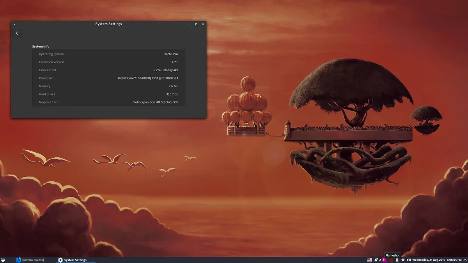
Task: Expand the panel's up-arrow applet
Action: click(465, 260)
